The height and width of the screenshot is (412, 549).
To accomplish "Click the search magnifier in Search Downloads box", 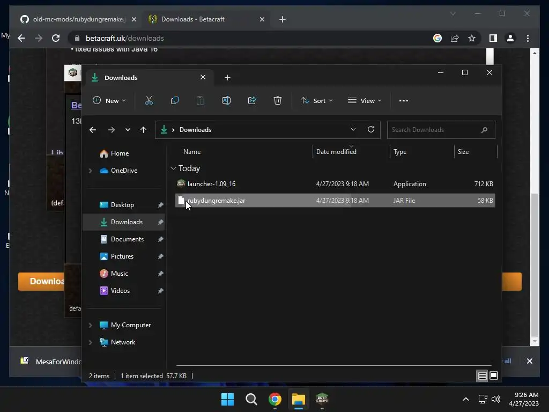I will [484, 130].
